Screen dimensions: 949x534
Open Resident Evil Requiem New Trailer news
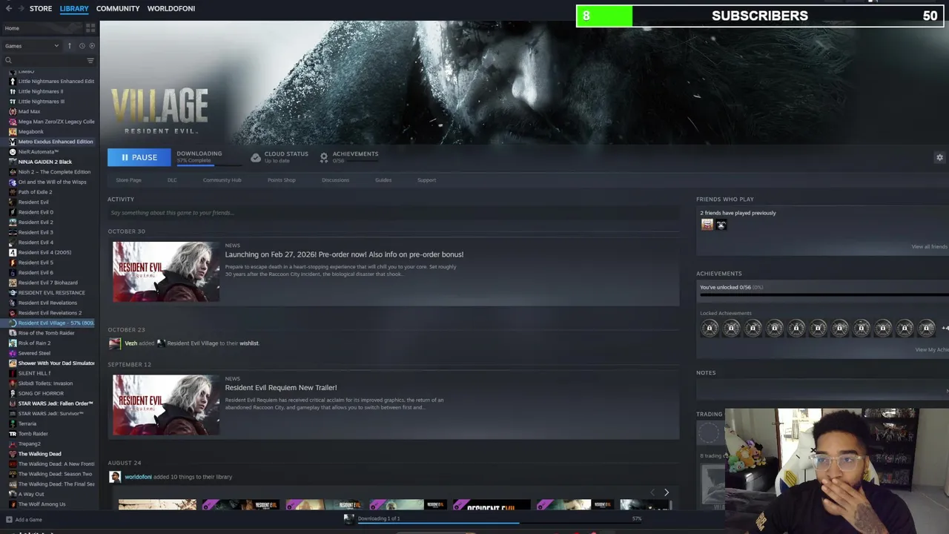pos(281,387)
